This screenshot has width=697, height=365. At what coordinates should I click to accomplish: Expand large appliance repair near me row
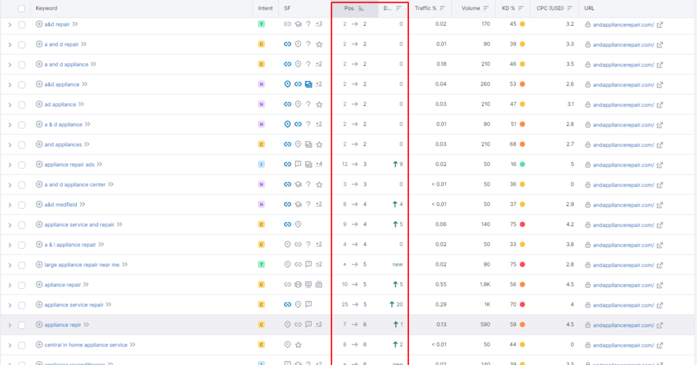pyautogui.click(x=10, y=265)
